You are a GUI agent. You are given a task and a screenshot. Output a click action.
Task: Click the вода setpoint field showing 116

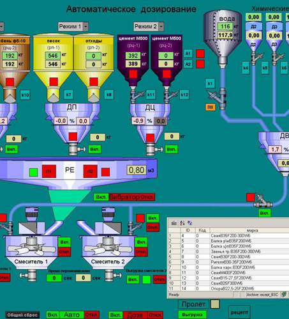(x=225, y=26)
